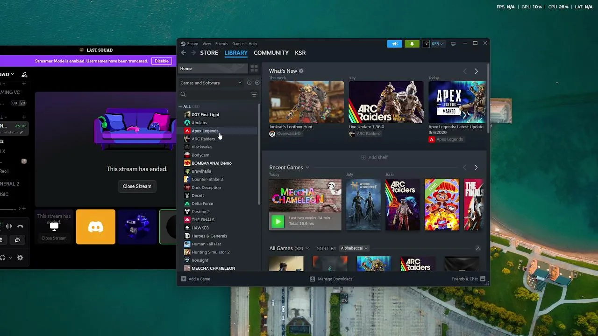
Task: Click the Friends & Chat icon
Action: tap(483, 279)
